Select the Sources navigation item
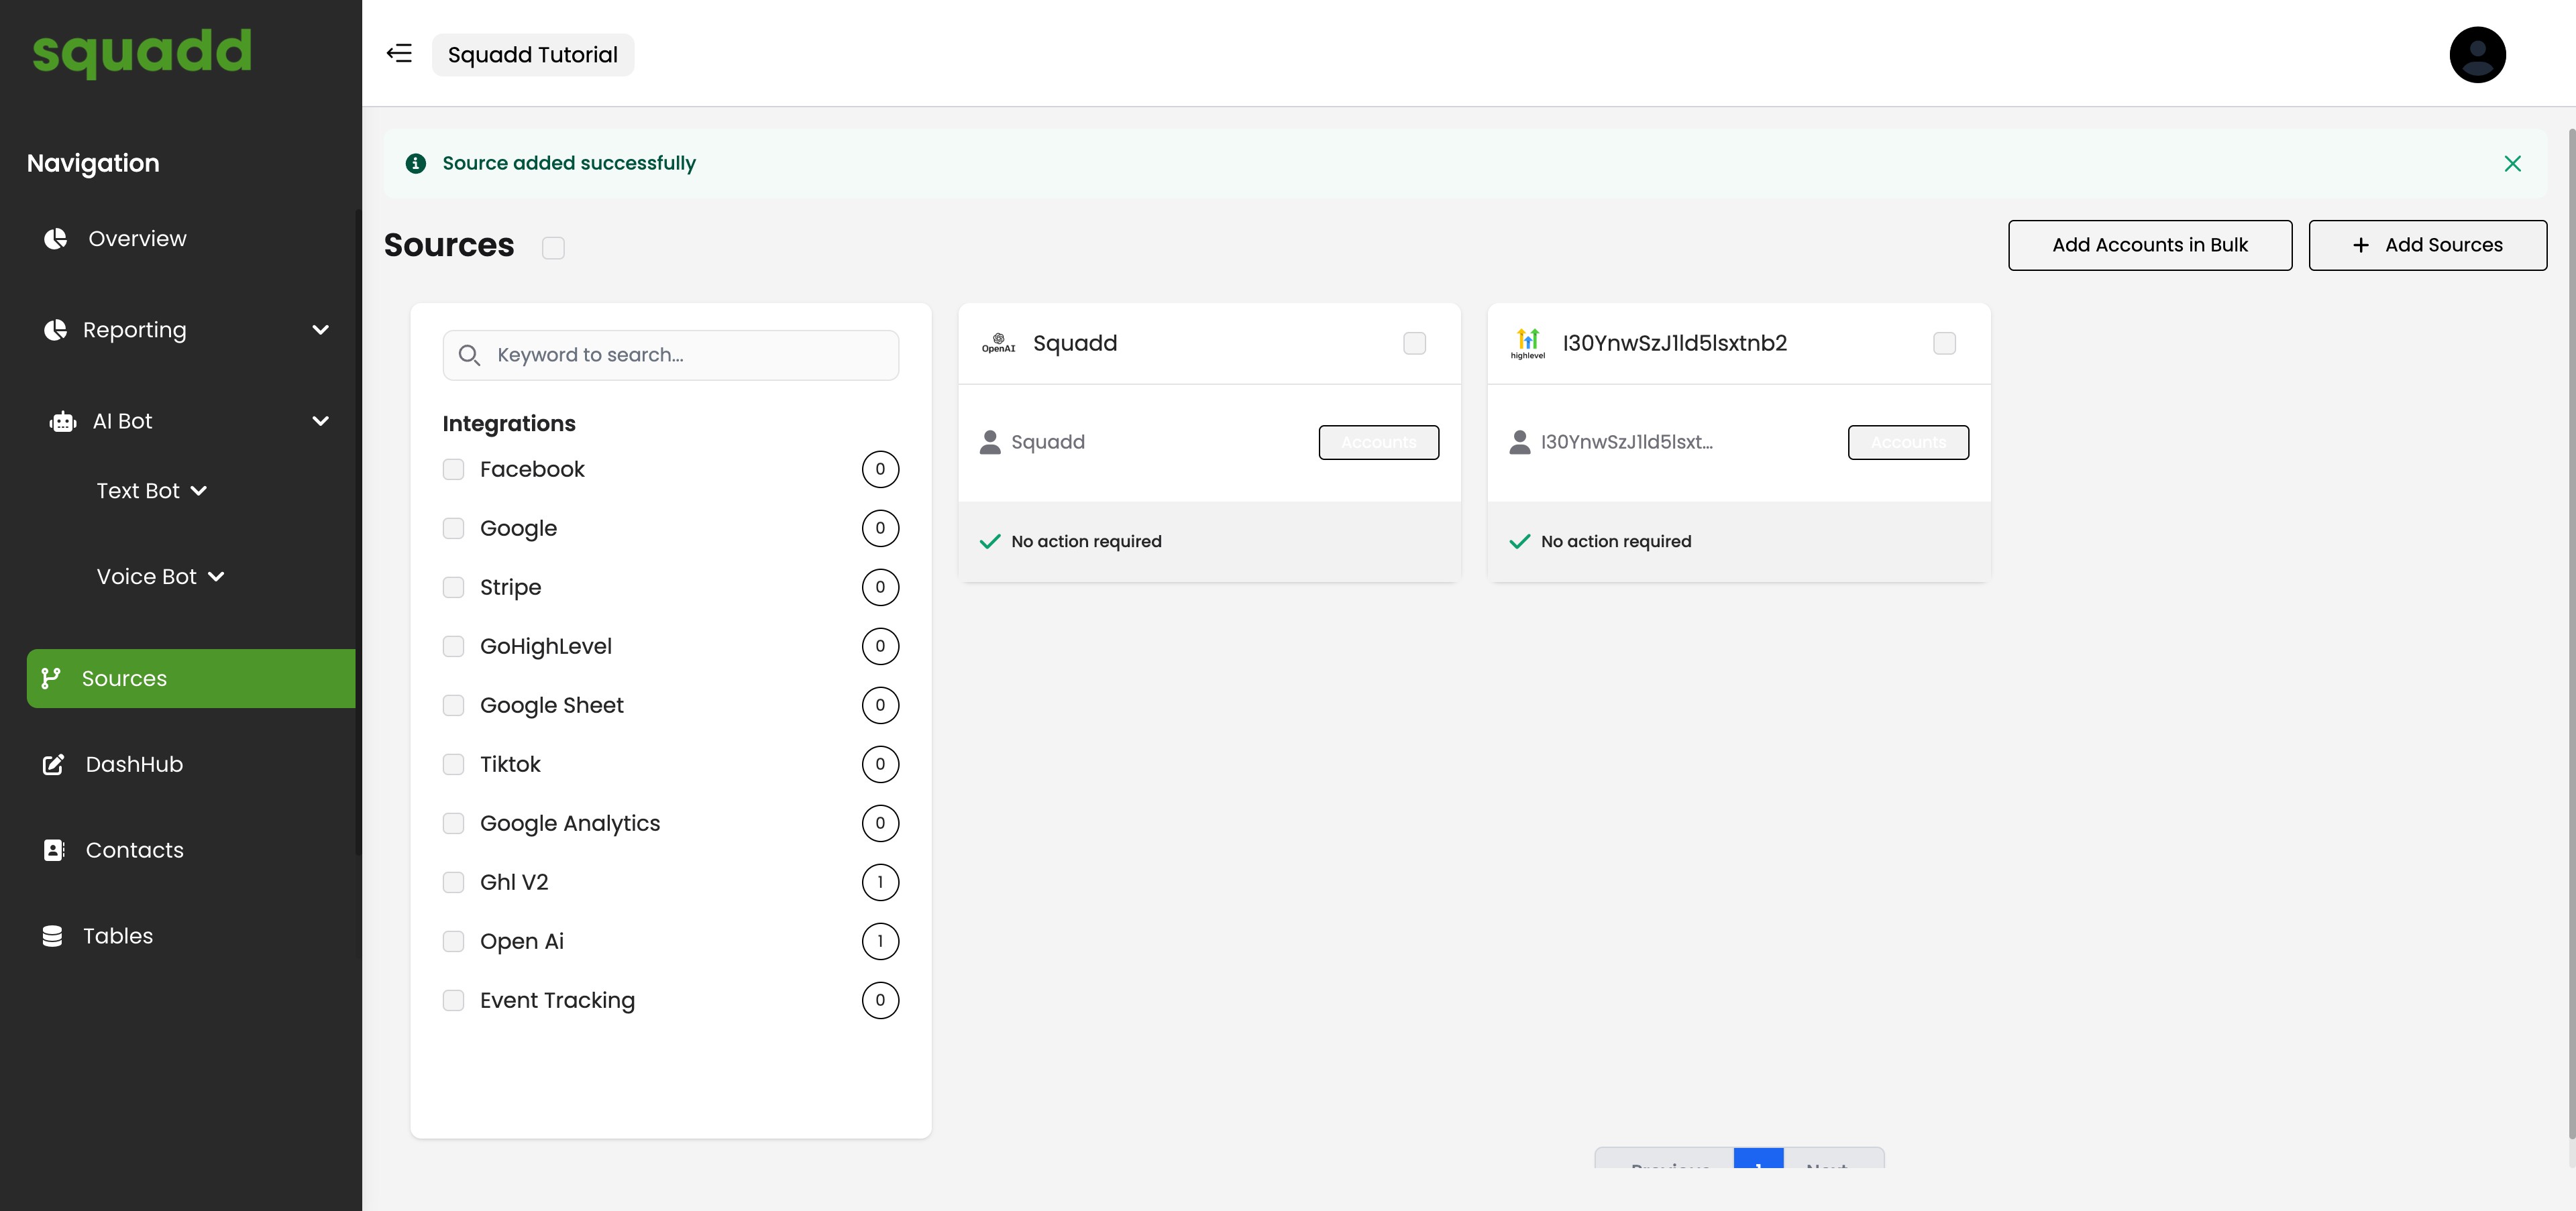The width and height of the screenshot is (2576, 1211). point(124,679)
